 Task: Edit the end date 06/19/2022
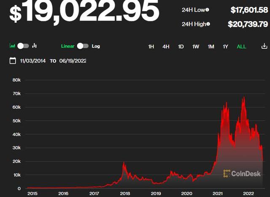coord(72,61)
